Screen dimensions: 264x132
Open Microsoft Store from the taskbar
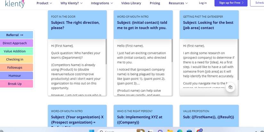189,131
